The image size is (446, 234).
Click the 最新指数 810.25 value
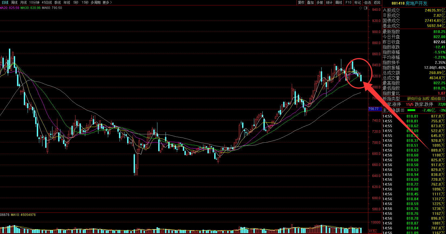click(x=439, y=32)
